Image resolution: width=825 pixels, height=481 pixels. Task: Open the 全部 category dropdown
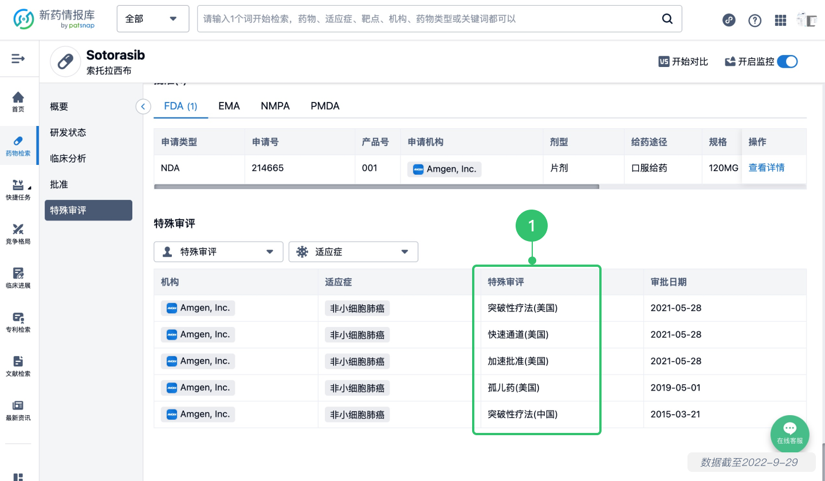pyautogui.click(x=153, y=18)
